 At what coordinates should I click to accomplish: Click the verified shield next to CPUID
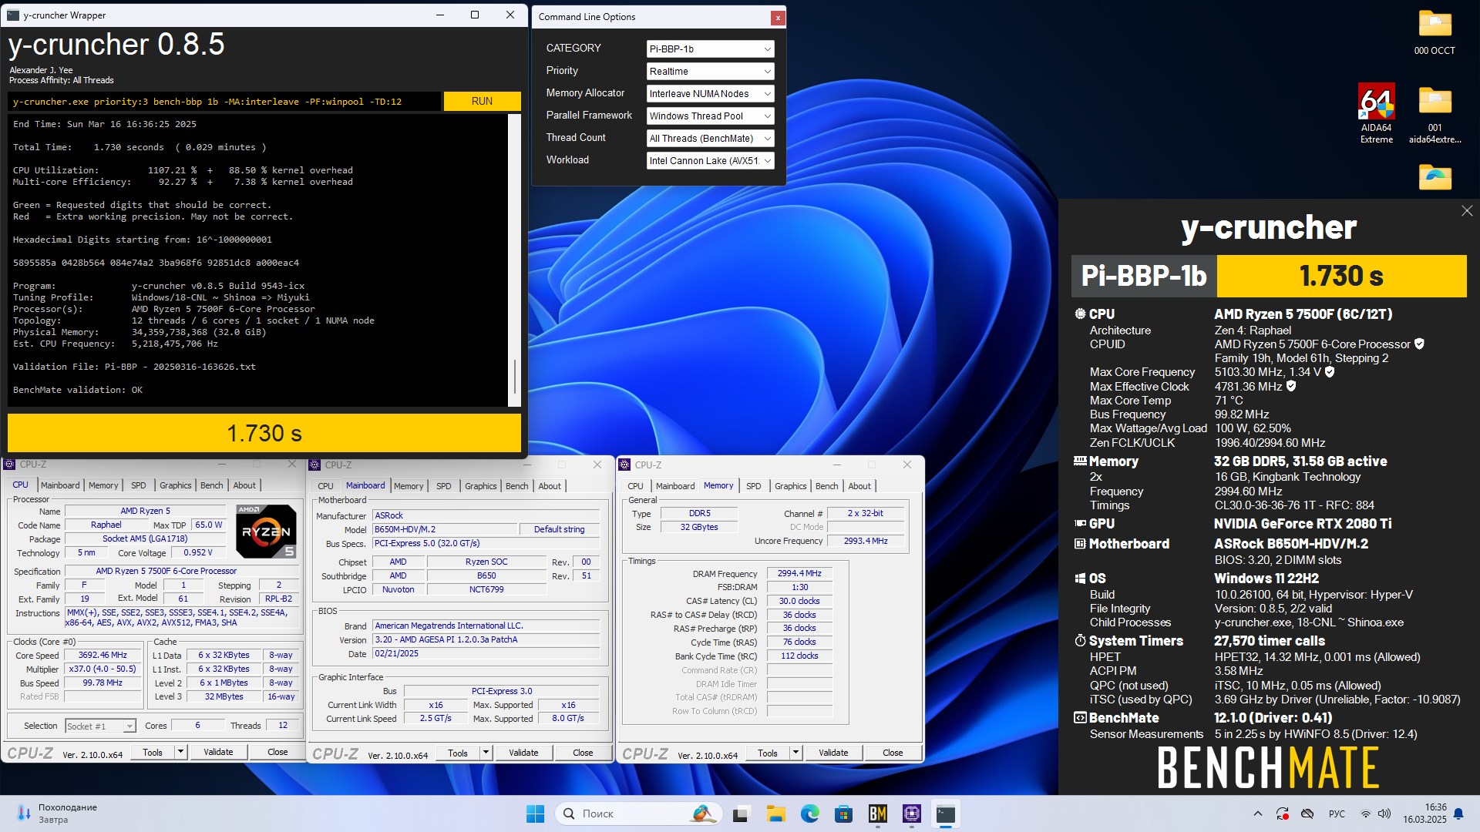(1419, 344)
